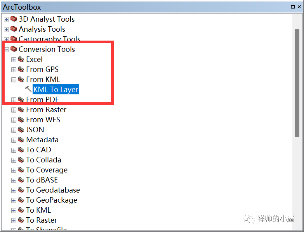Screen dimensions: 304x232
Task: Click the Metadata toolset icon
Action: 21,140
